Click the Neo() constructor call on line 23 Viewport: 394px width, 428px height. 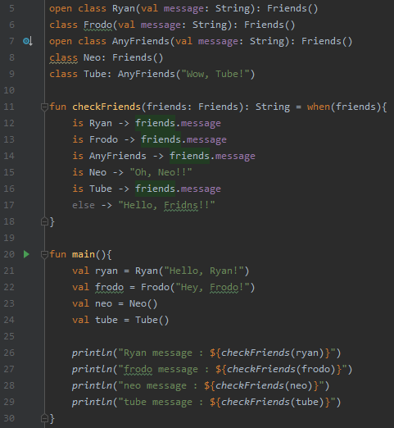point(143,303)
